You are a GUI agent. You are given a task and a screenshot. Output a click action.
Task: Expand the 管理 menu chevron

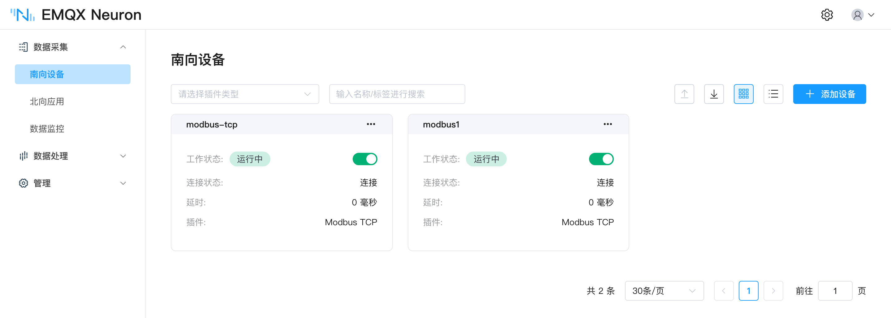[123, 183]
